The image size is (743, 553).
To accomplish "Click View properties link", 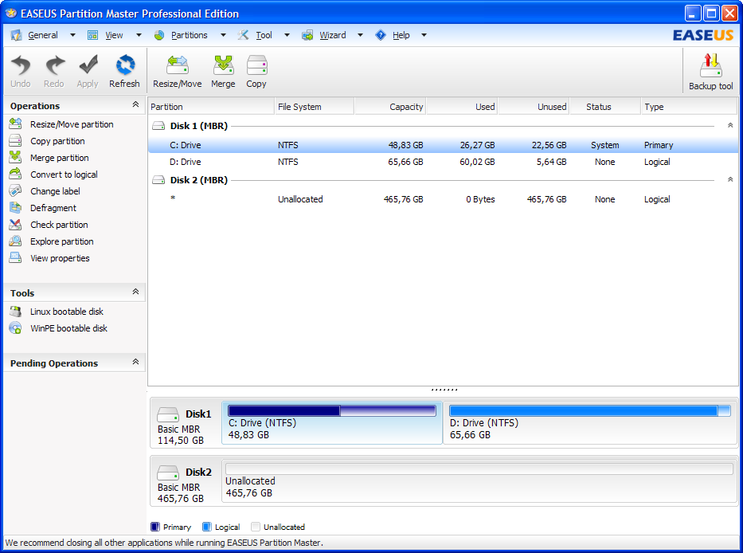I will [x=61, y=258].
